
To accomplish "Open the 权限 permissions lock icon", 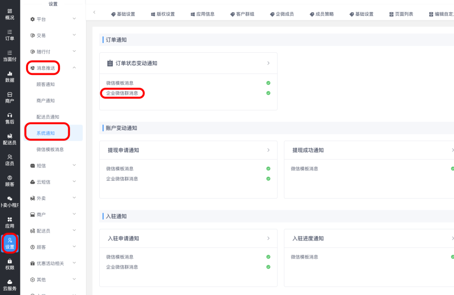I will coord(10,264).
